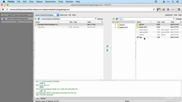182x102 pixels.
Task: Click the red dots toolbar extension icon
Action: click(173, 9)
